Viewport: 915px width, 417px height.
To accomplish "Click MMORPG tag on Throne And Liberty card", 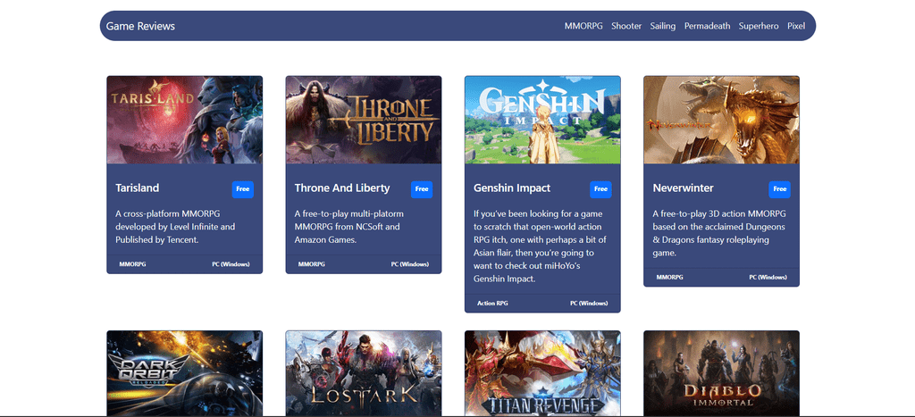I will (312, 264).
